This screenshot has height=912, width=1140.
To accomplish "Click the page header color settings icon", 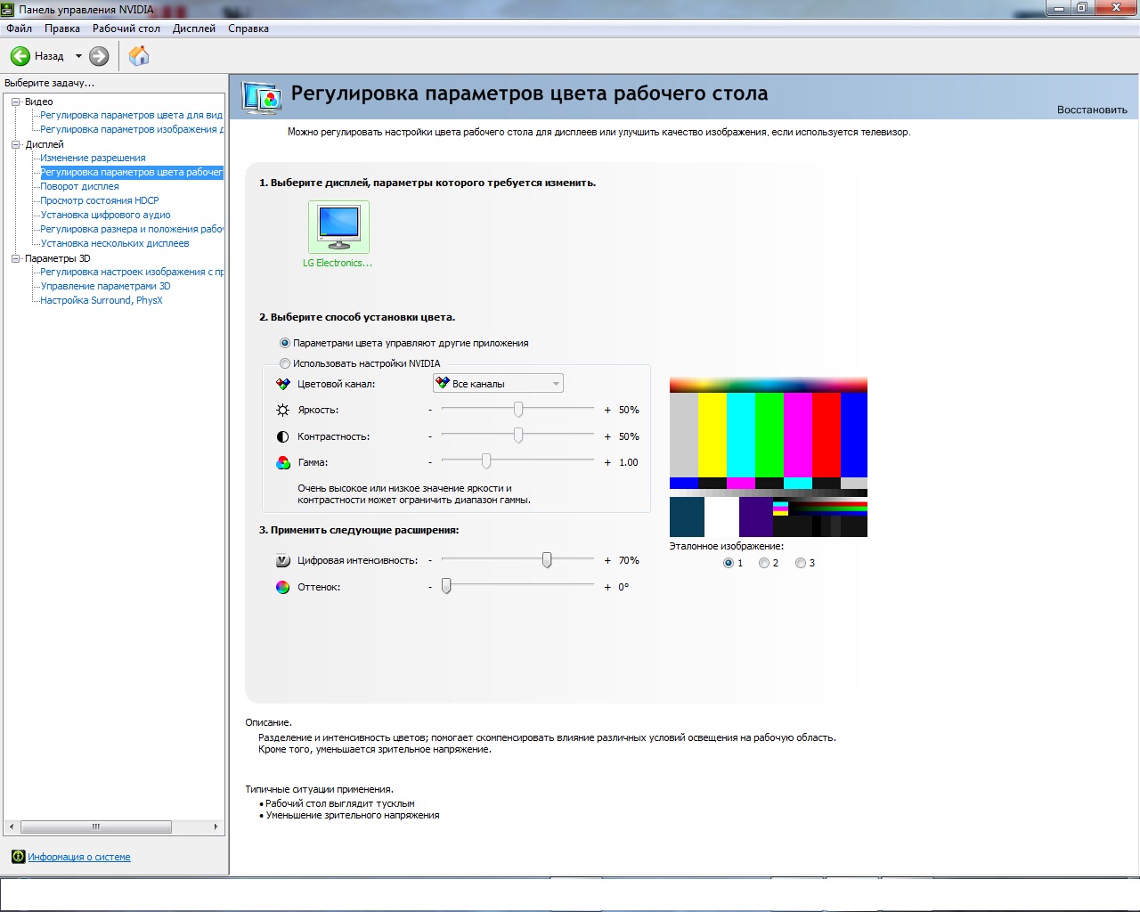I will point(263,96).
